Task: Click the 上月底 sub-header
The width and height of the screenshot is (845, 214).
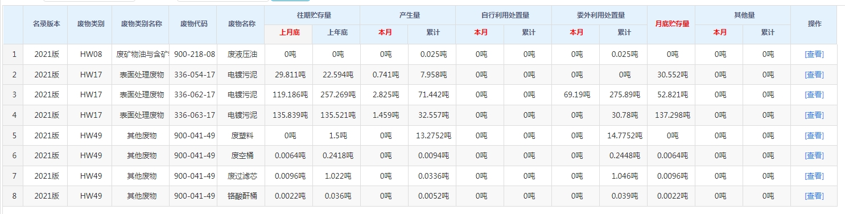Action: point(289,33)
